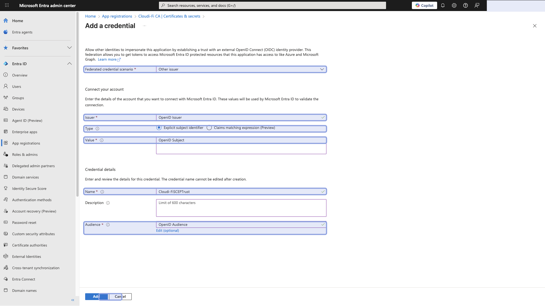The image size is (545, 306).
Task: Choose Claims matching expression (Preview)
Action: (209, 128)
